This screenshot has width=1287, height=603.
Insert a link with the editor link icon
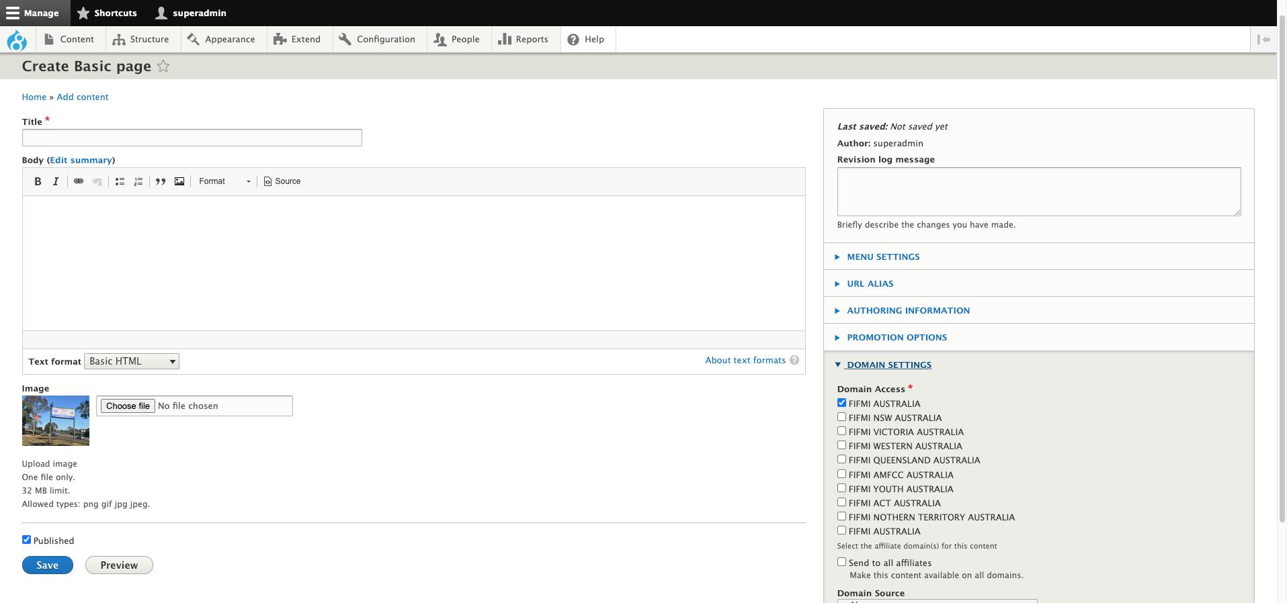tap(79, 181)
